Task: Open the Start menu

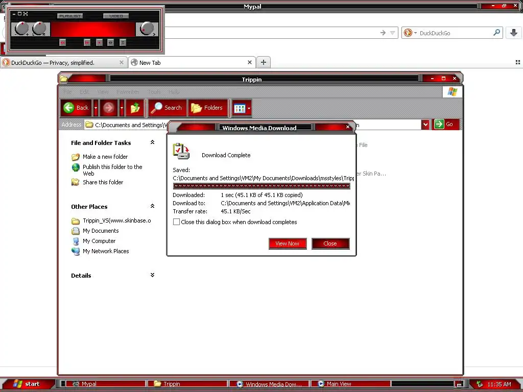Action: (27, 384)
